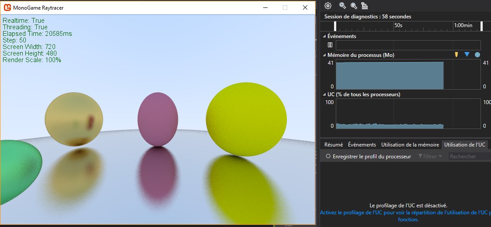Click the zoom in magnifier icon
Screen dimensions: 491x227
(343, 6)
